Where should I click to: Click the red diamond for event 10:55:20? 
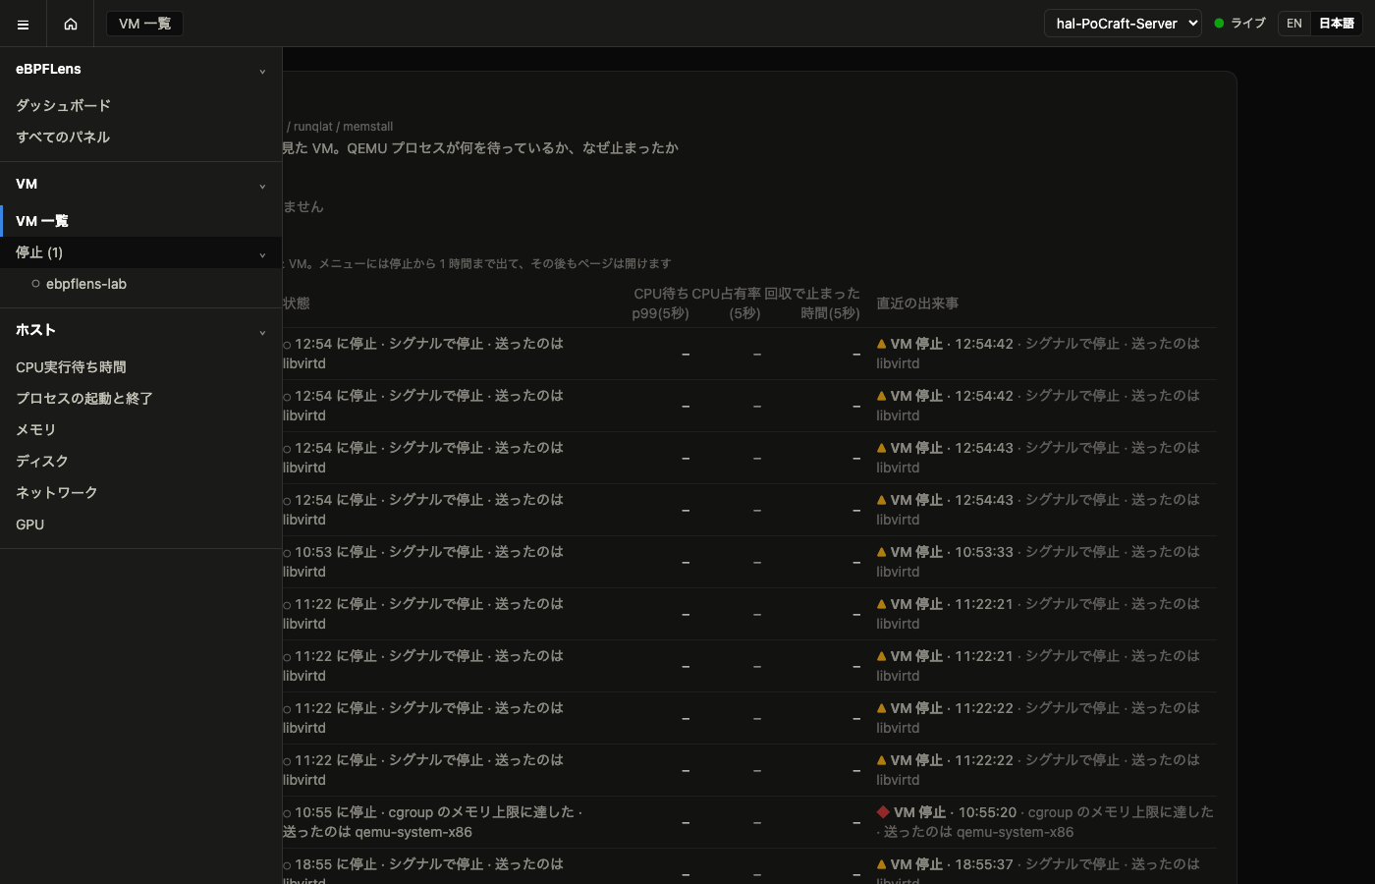(x=883, y=812)
